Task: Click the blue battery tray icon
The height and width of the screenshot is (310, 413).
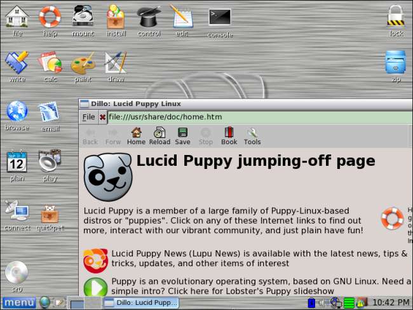Action: tap(311, 302)
